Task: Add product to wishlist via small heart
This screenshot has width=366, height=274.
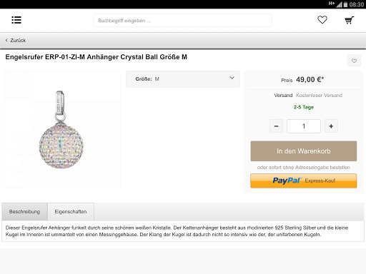Action: (354, 61)
